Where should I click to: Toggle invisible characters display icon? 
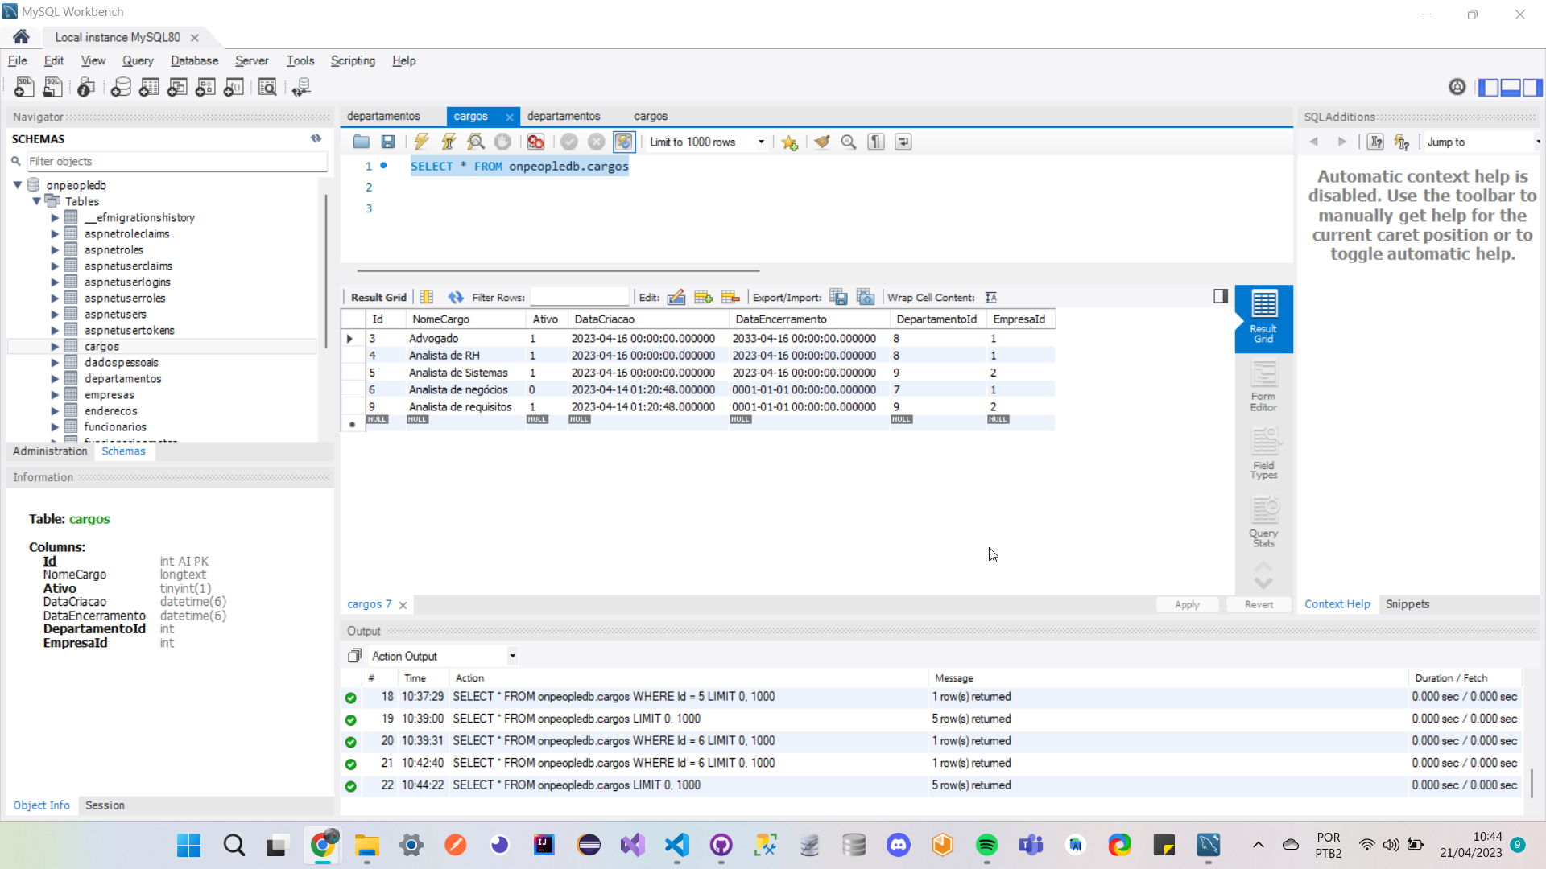876,142
